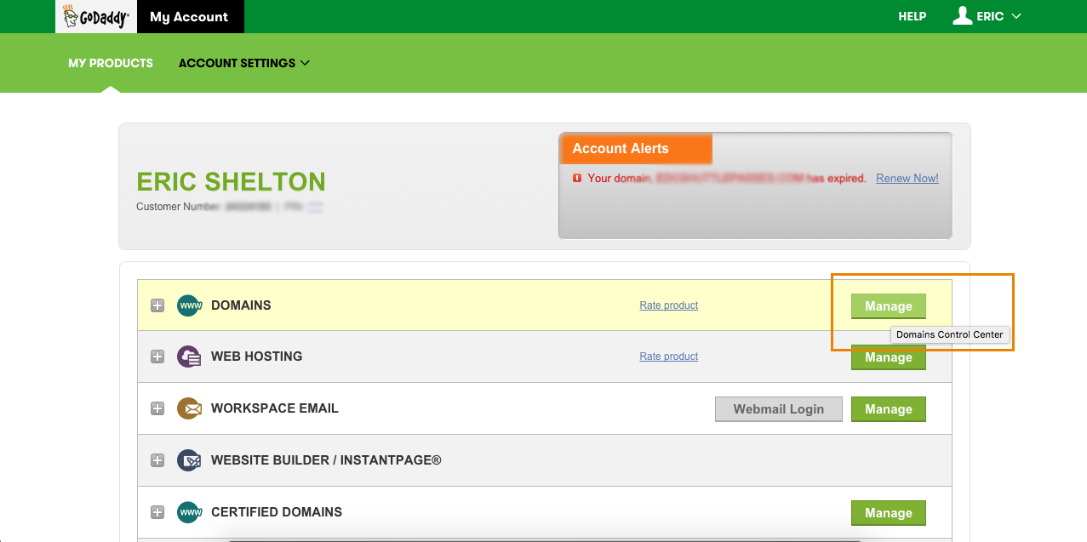
Task: Click the red account alert icon
Action: click(577, 179)
